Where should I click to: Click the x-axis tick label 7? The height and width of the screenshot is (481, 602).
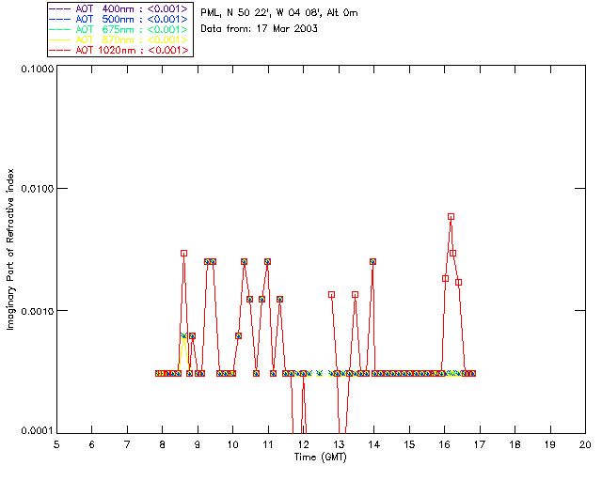coord(127,444)
